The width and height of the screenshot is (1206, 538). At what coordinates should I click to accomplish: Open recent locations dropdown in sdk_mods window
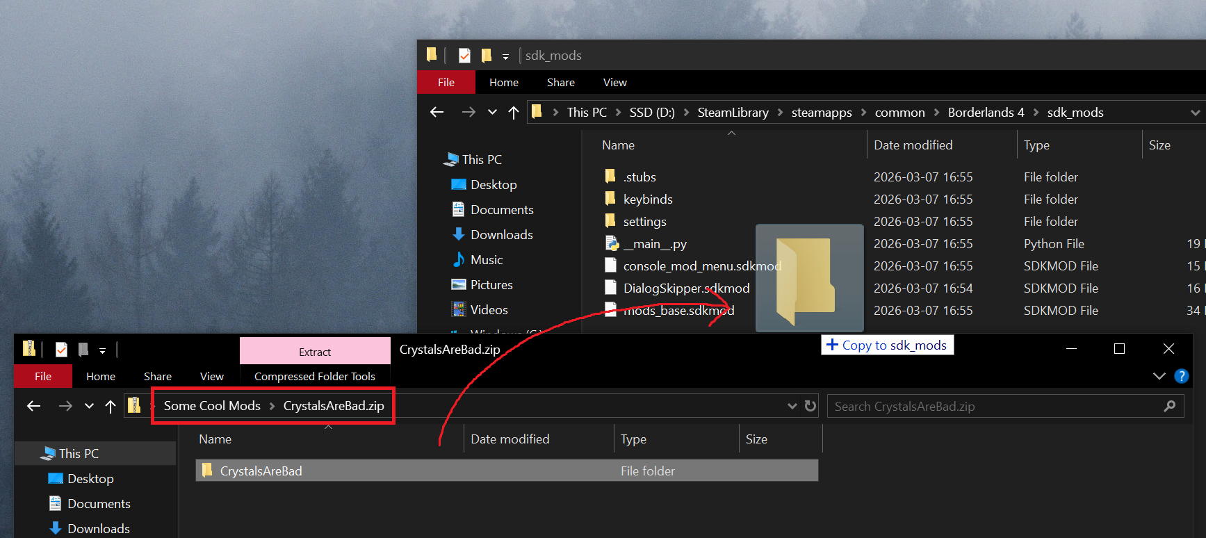click(x=492, y=113)
